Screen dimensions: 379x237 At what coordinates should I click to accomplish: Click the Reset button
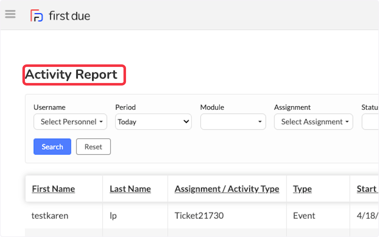pos(93,147)
